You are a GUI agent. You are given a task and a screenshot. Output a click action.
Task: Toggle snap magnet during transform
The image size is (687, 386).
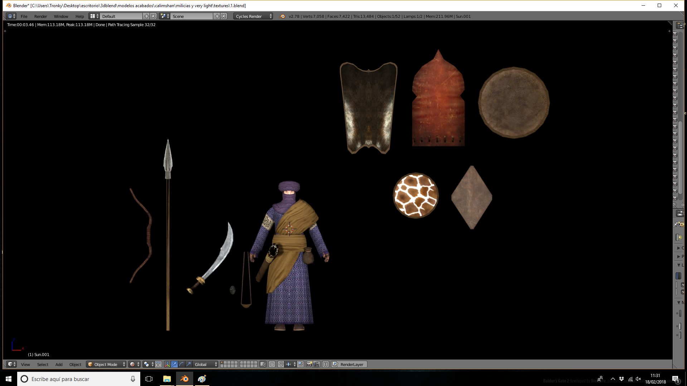click(281, 364)
